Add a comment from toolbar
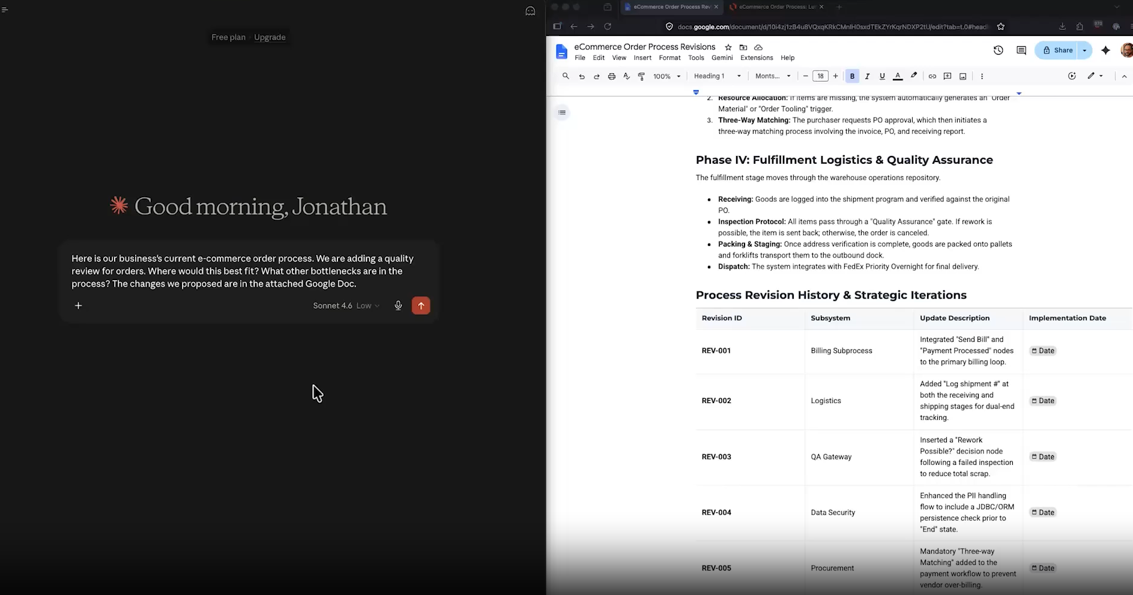 [947, 76]
